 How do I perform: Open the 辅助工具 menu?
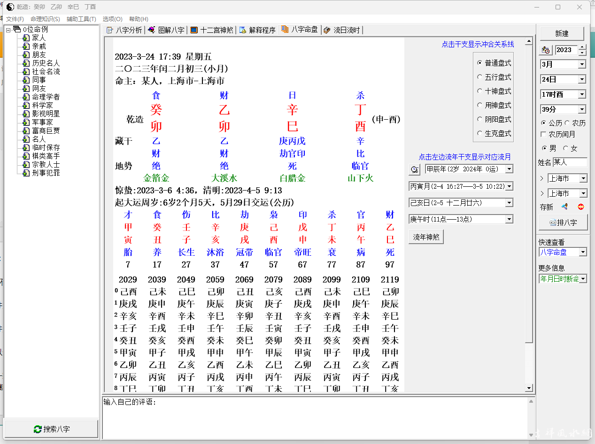81,19
